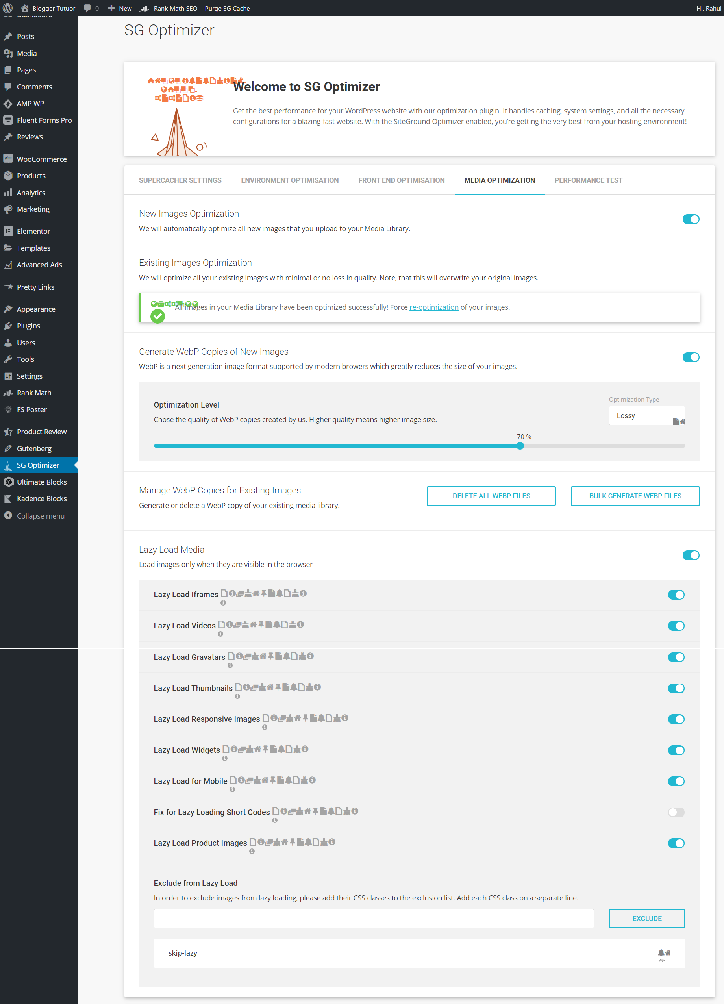Open the Rank Math sidebar icon
Screen dimensions: 724x1004
pyautogui.click(x=8, y=393)
